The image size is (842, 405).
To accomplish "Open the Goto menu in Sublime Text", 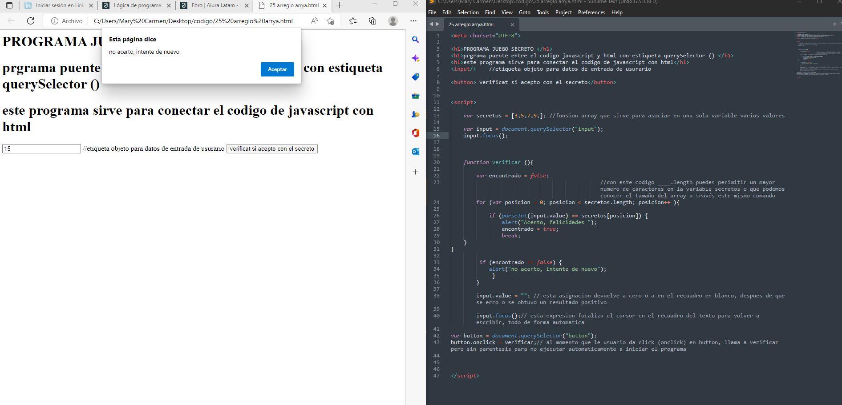I will pyautogui.click(x=525, y=12).
